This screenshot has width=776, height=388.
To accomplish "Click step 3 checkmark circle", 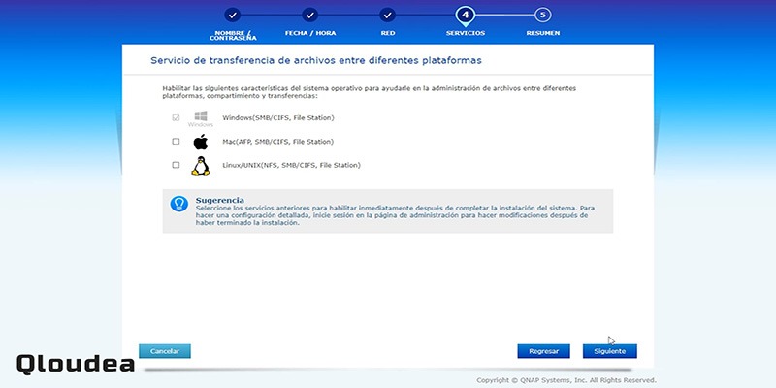I will click(387, 15).
